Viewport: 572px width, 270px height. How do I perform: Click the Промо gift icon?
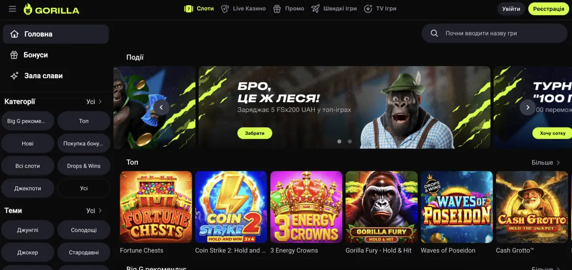(x=276, y=9)
